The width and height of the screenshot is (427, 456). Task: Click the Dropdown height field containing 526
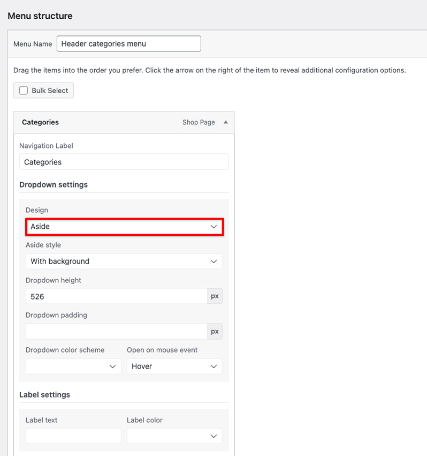116,296
